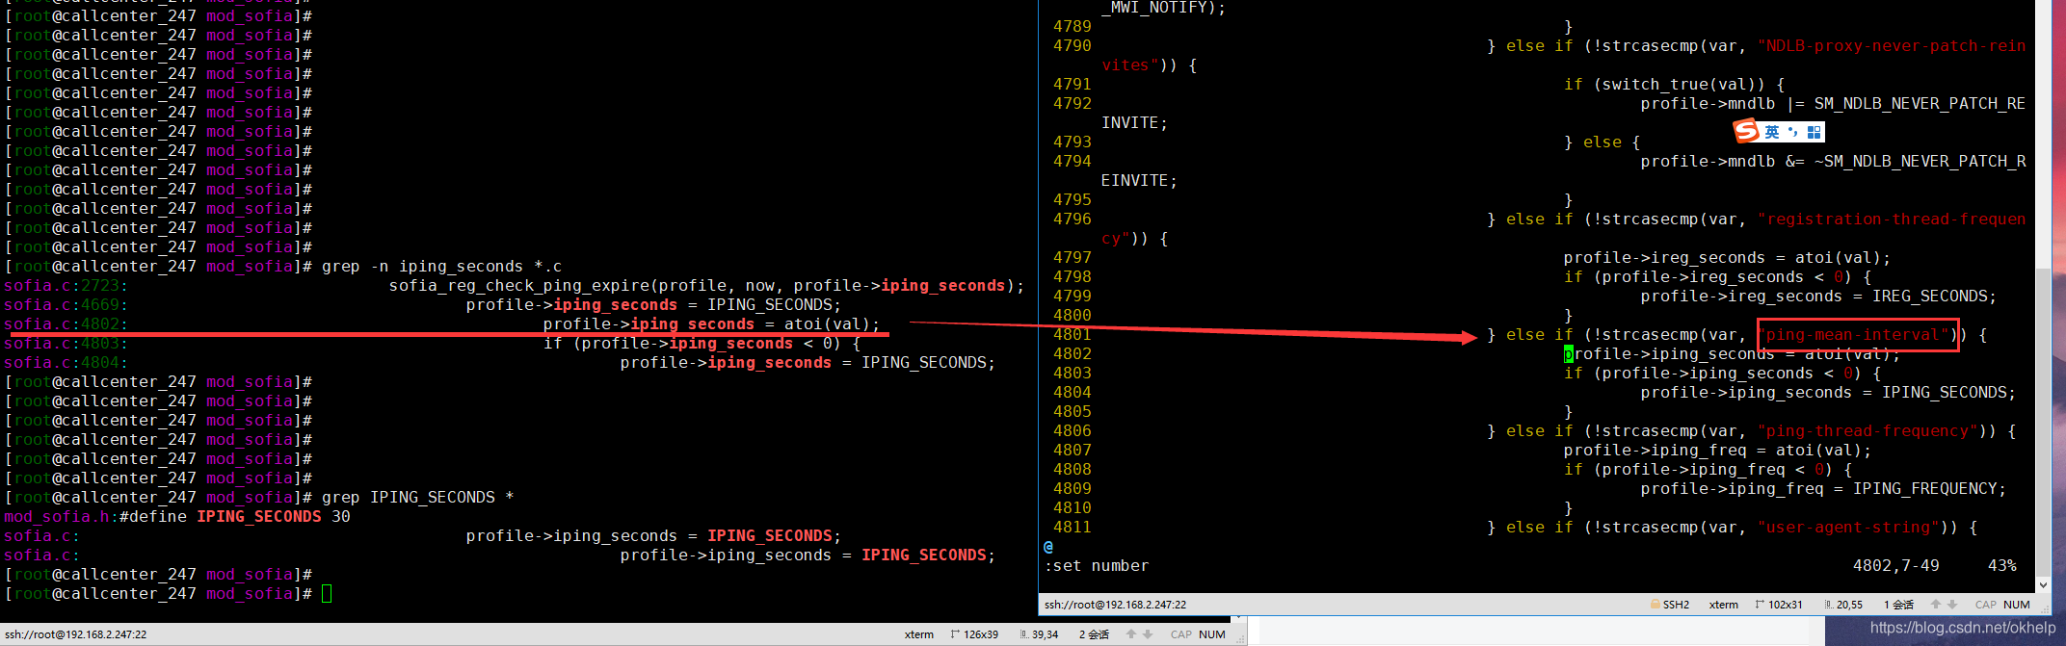Click 'IPING_SECONDS;' on vim line 4804

point(1949,393)
